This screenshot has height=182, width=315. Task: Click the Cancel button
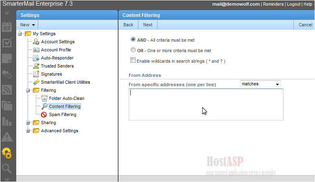pyautogui.click(x=305, y=25)
